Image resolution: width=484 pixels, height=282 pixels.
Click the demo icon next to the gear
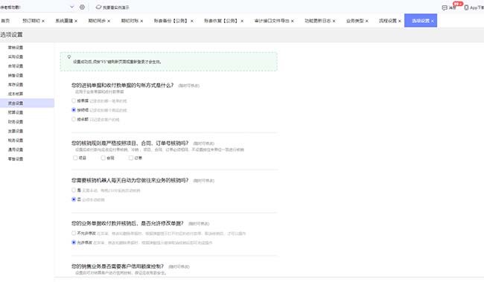98,7
